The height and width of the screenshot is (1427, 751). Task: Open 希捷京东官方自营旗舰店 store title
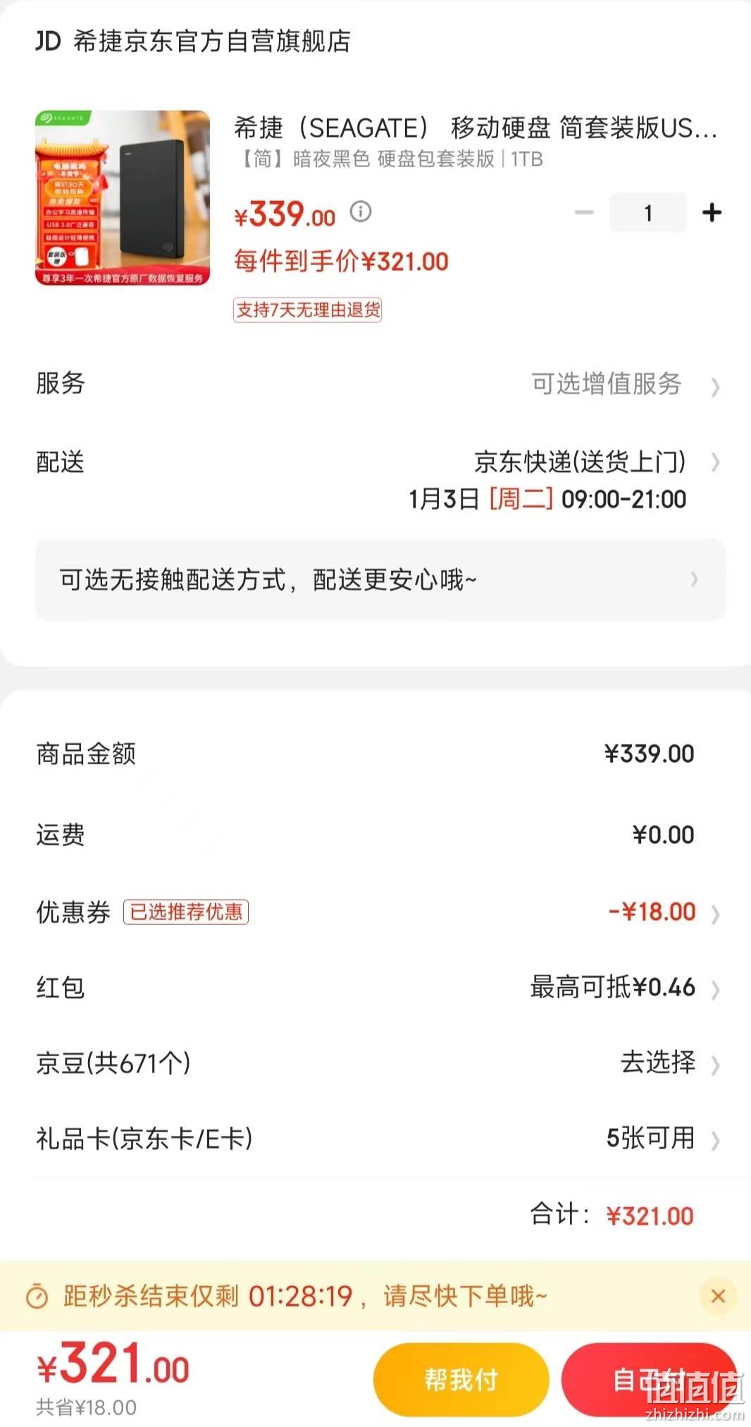tap(212, 41)
